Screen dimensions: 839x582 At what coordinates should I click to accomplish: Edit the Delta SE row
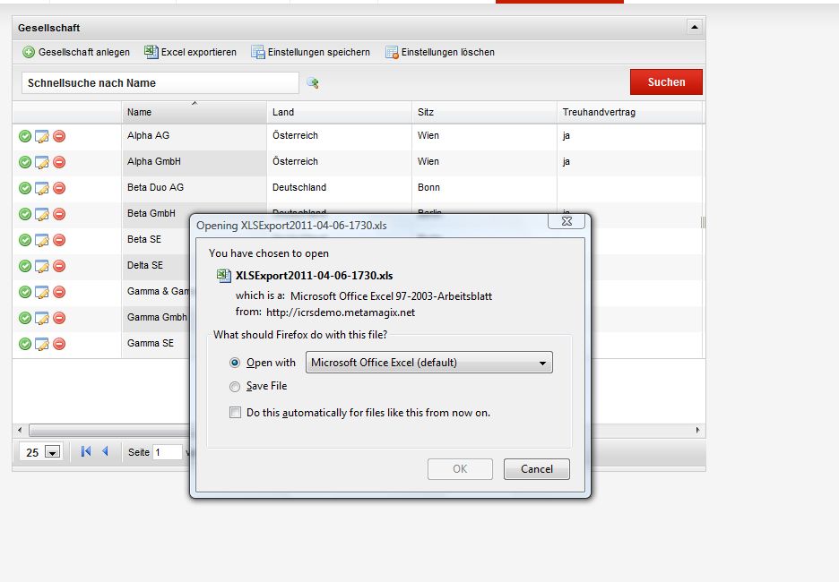[42, 266]
